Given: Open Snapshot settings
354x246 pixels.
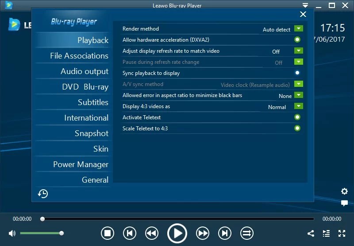Looking at the screenshot, I should tap(73, 133).
